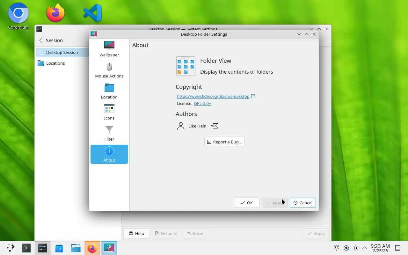Open Firefox desktop shortcut

(55, 13)
